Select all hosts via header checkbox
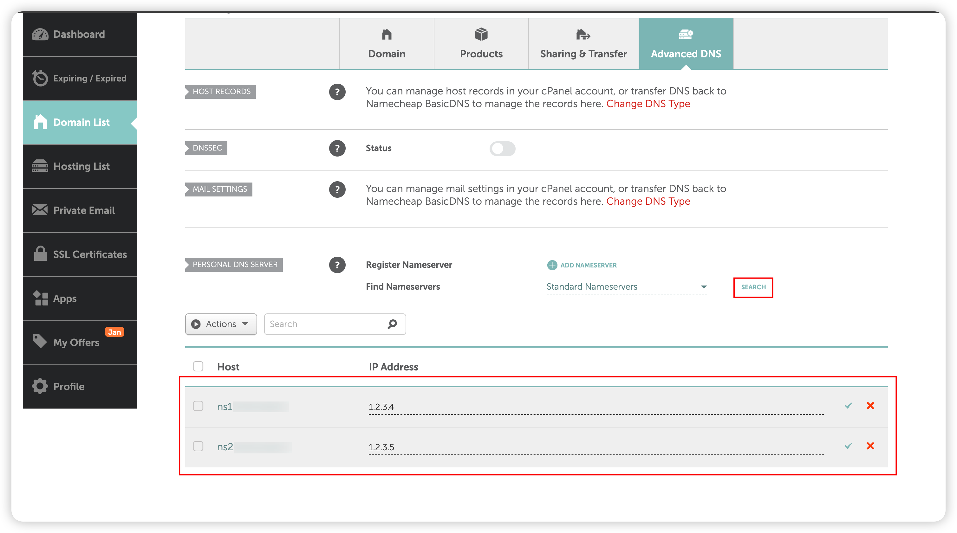957x533 pixels. coord(198,366)
